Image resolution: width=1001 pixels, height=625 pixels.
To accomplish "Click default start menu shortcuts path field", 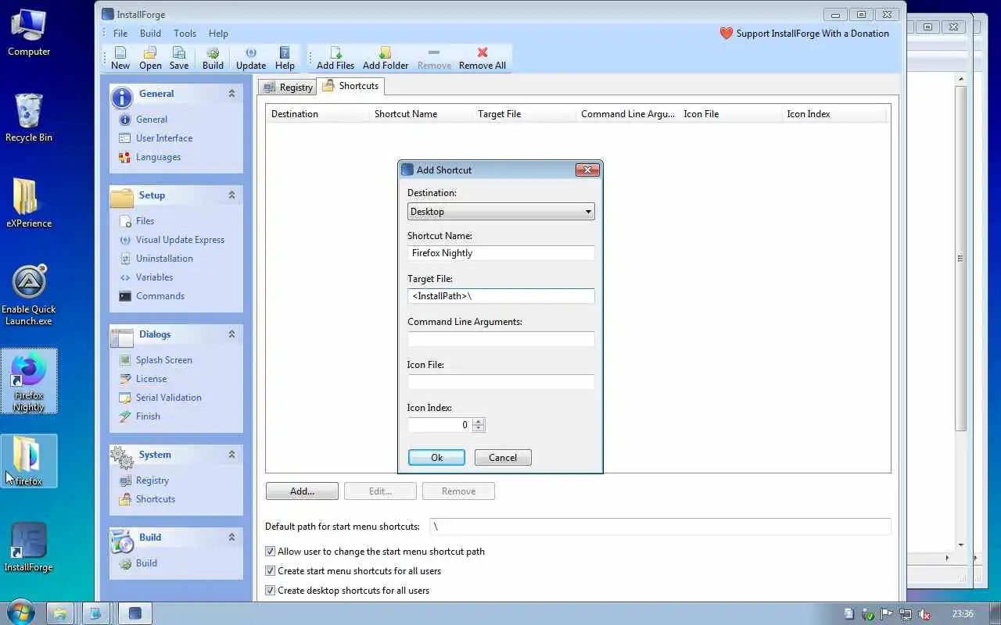I will [660, 527].
